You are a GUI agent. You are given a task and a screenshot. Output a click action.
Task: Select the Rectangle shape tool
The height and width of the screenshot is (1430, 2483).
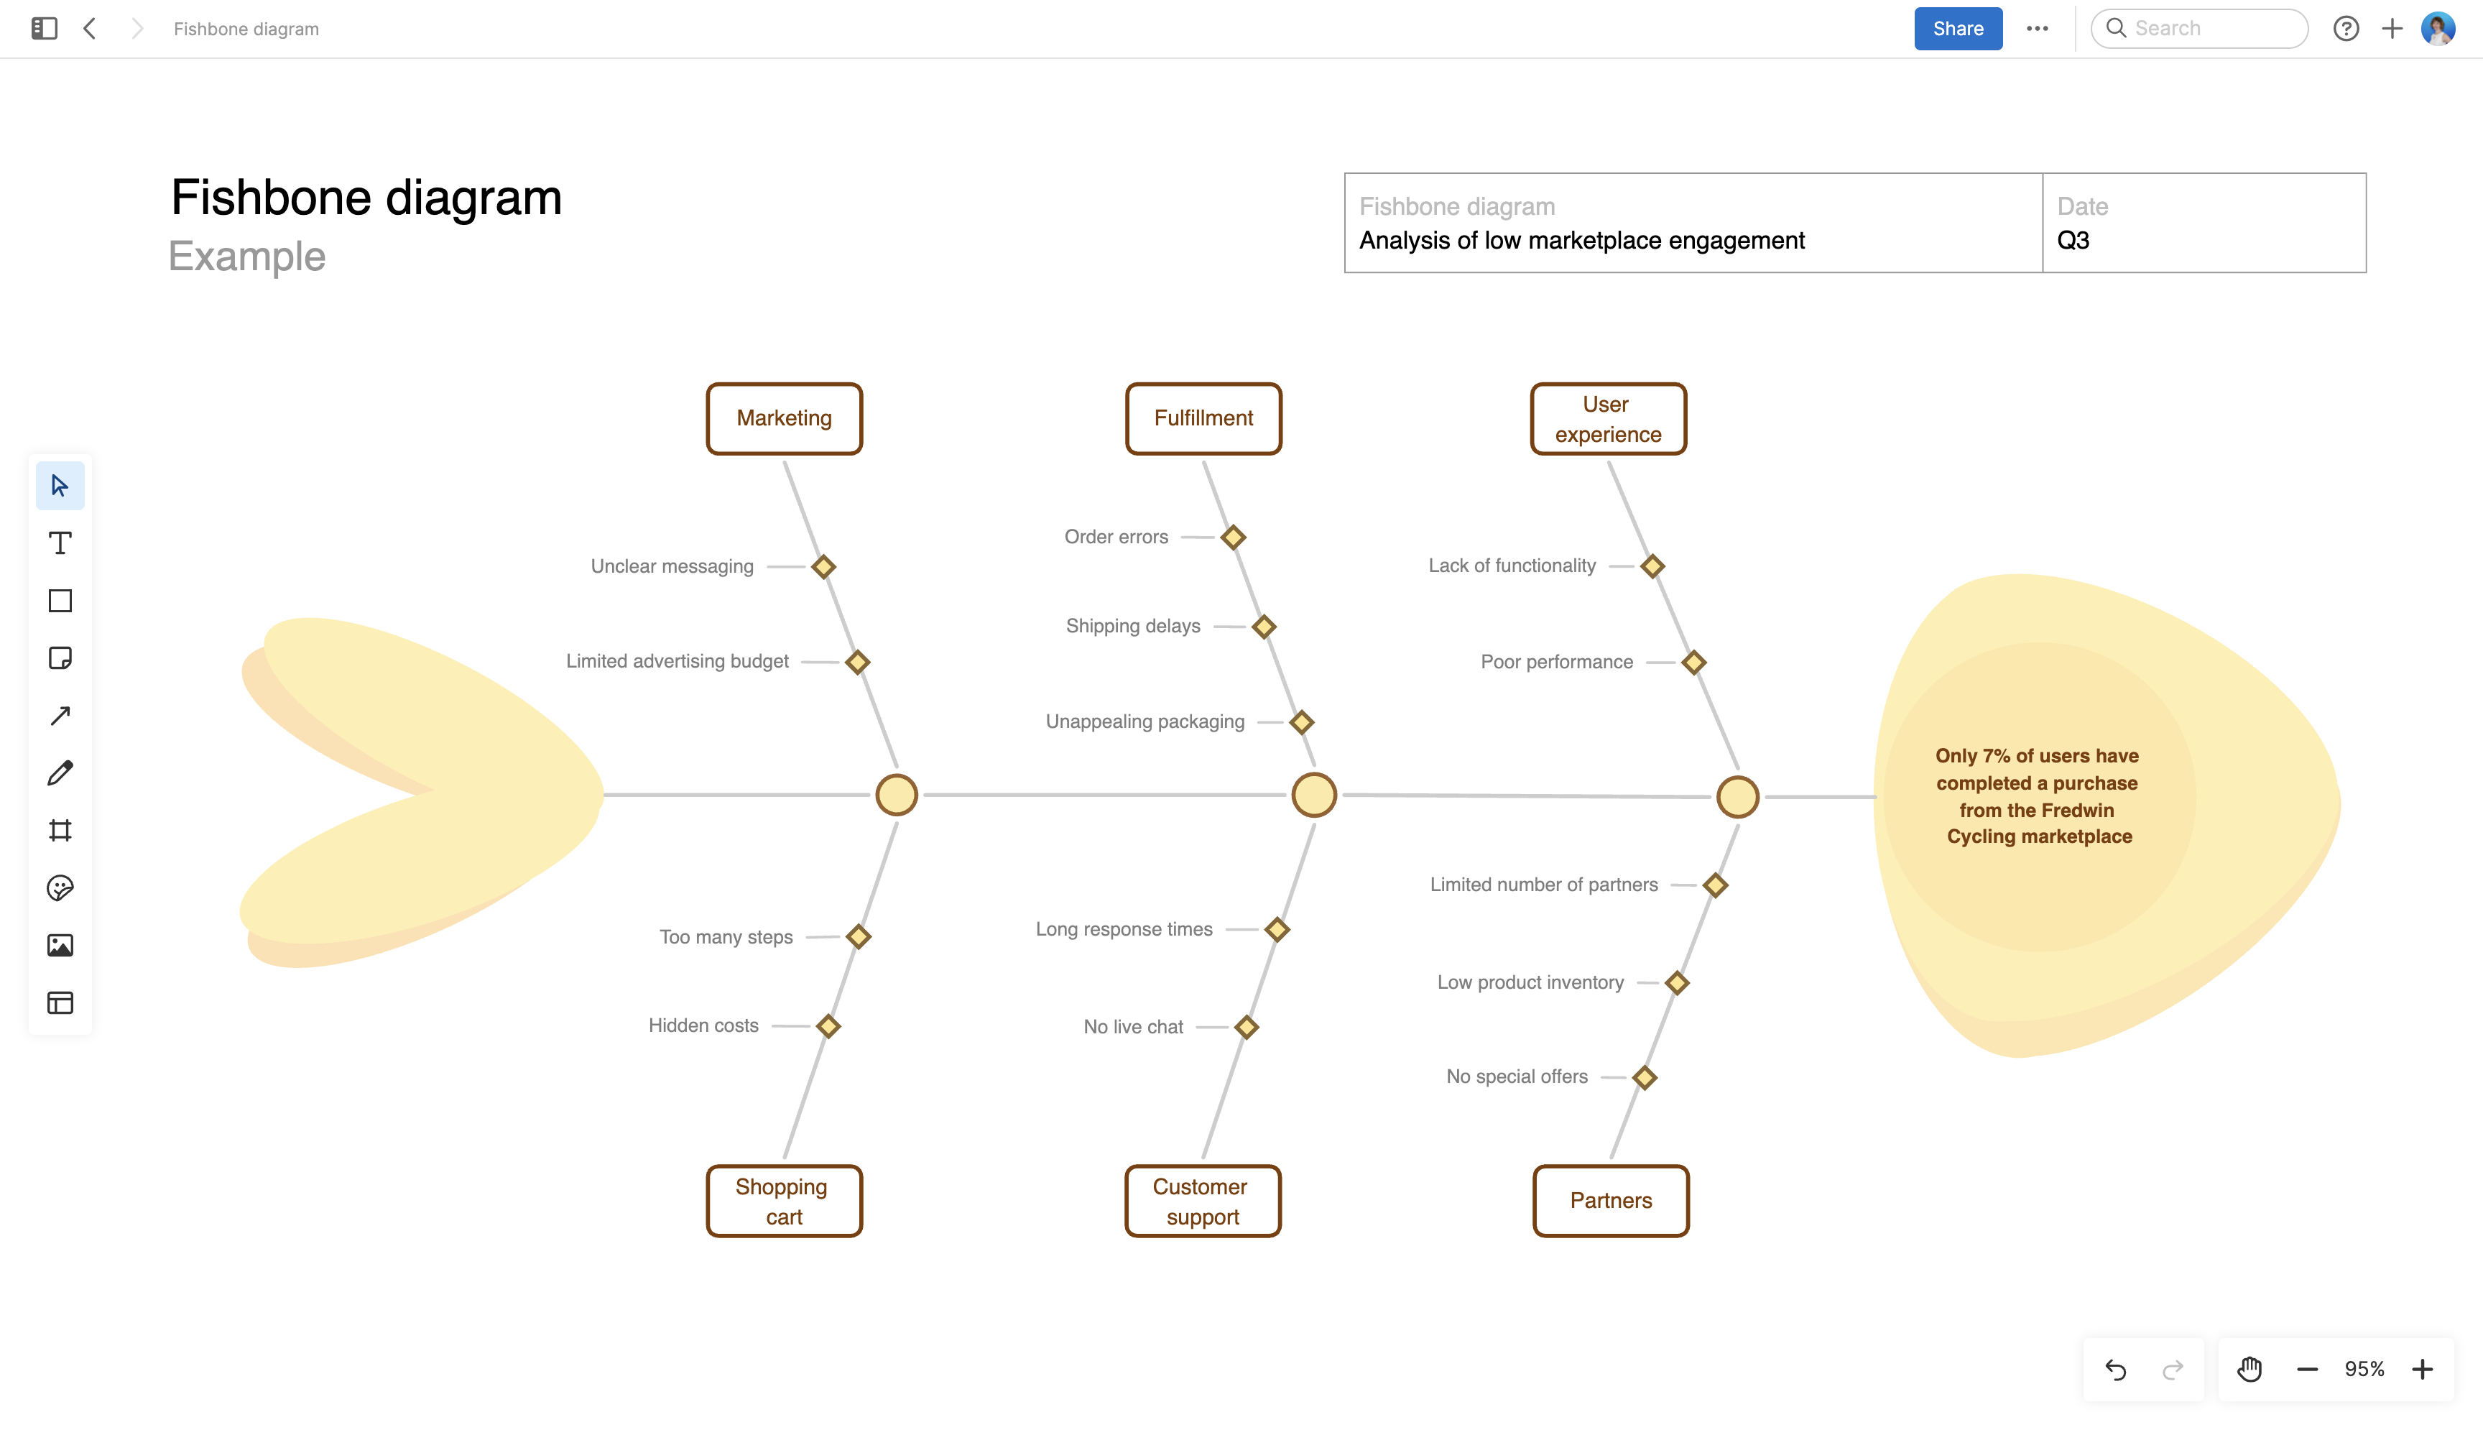point(60,600)
